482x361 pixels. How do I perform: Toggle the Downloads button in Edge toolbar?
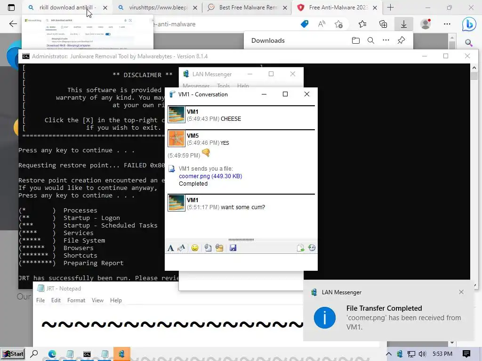(x=403, y=24)
